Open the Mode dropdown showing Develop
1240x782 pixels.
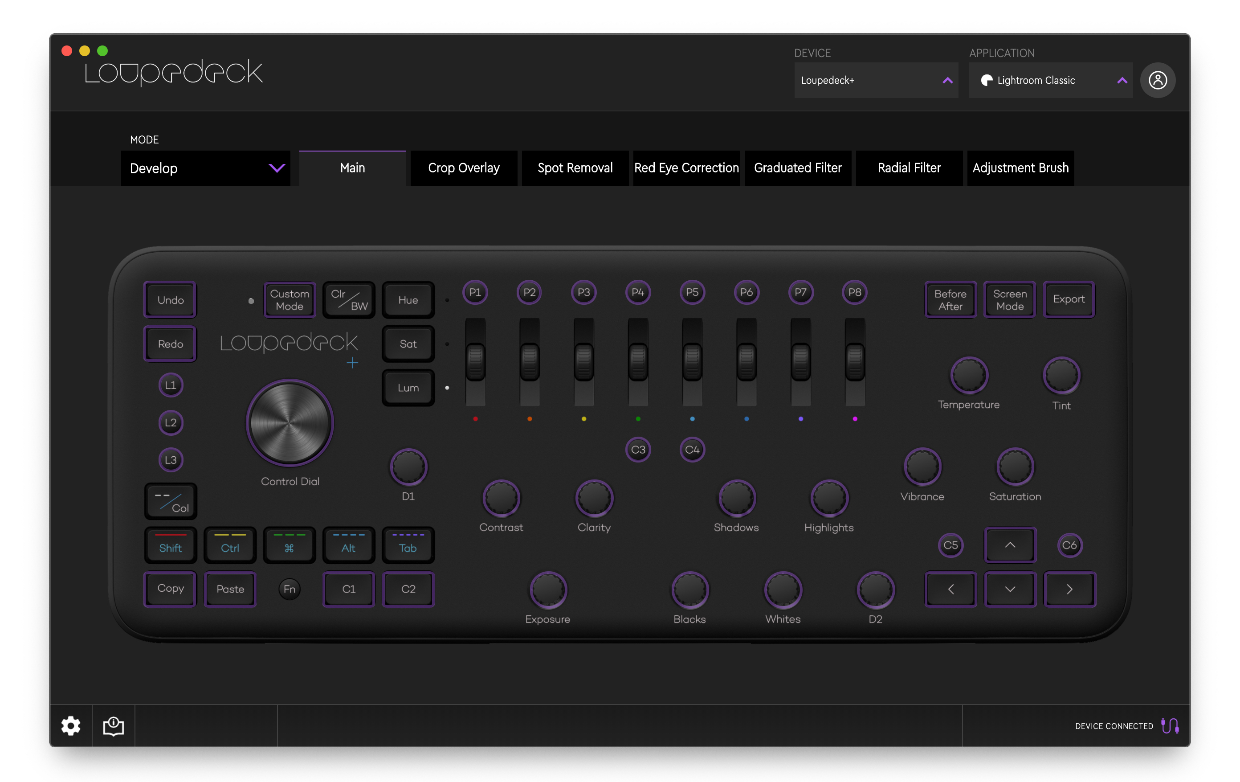point(205,168)
